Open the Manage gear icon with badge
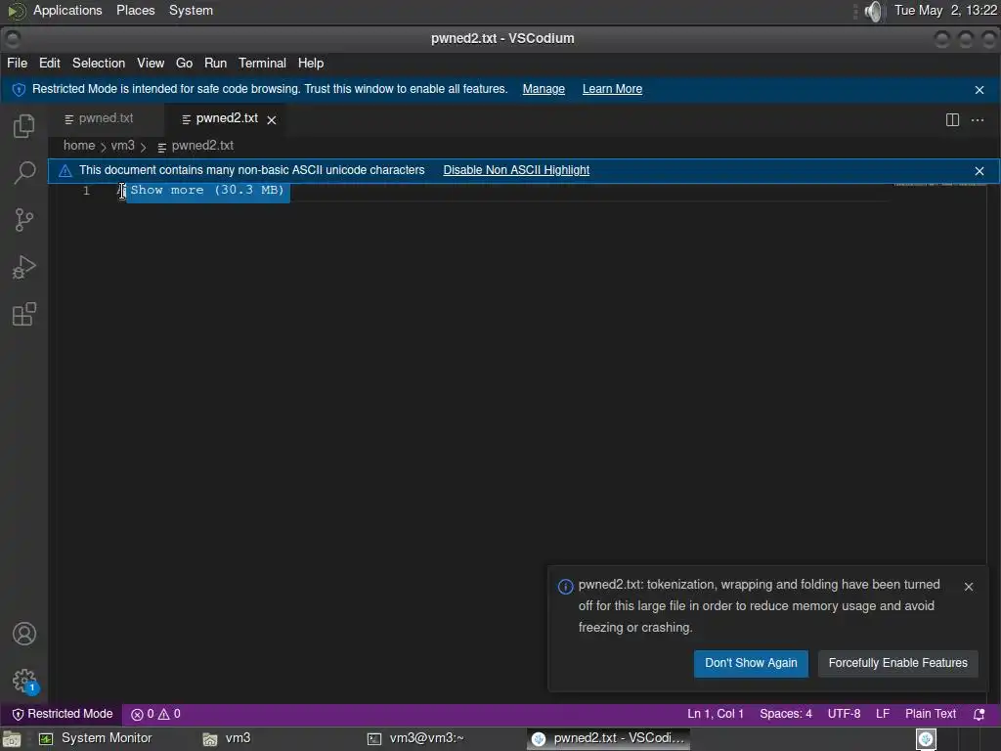 pos(24,681)
